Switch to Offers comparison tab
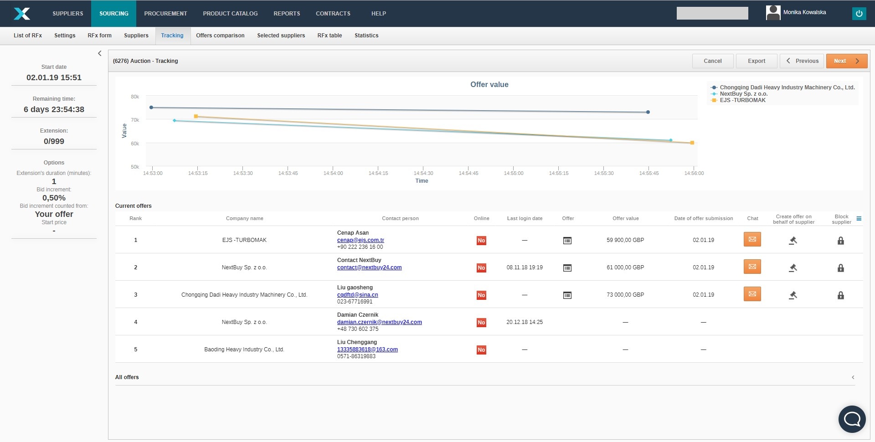Viewport: 875px width, 442px height. tap(220, 36)
